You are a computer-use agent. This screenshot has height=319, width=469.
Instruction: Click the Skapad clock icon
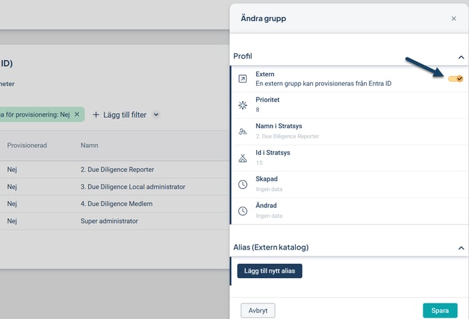click(x=243, y=185)
